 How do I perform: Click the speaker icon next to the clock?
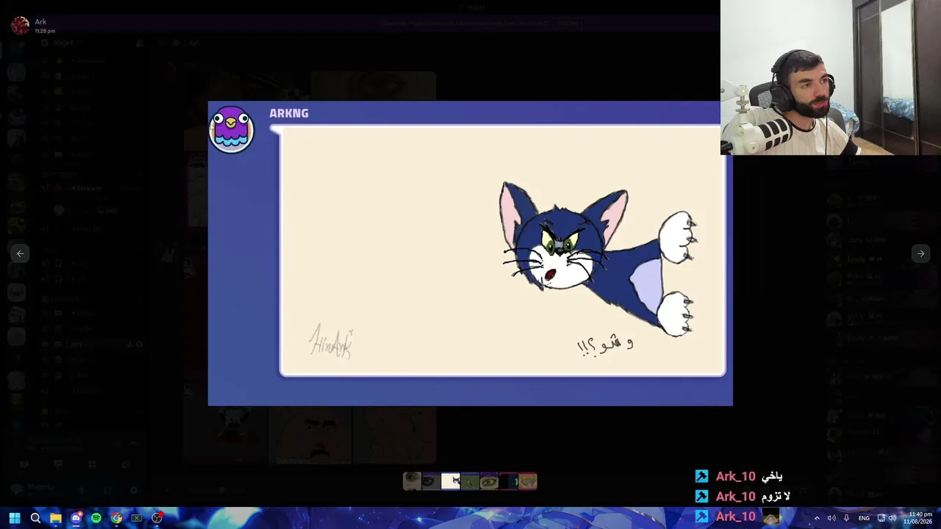(893, 518)
